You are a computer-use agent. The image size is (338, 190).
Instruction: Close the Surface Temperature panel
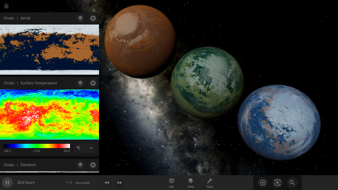point(93,83)
